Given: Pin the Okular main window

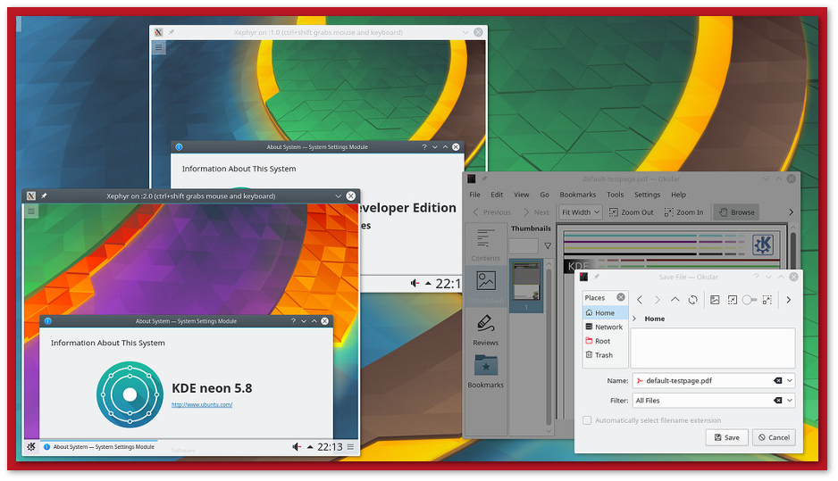Looking at the screenshot, I should tap(484, 178).
